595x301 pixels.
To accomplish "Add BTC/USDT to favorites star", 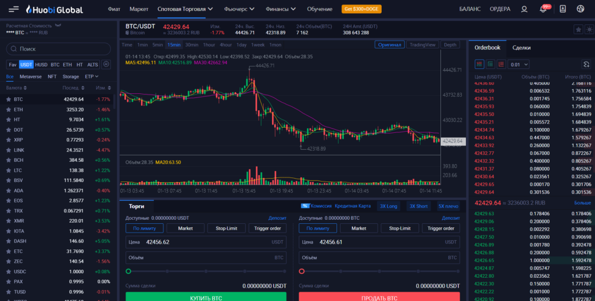I will tap(578, 30).
